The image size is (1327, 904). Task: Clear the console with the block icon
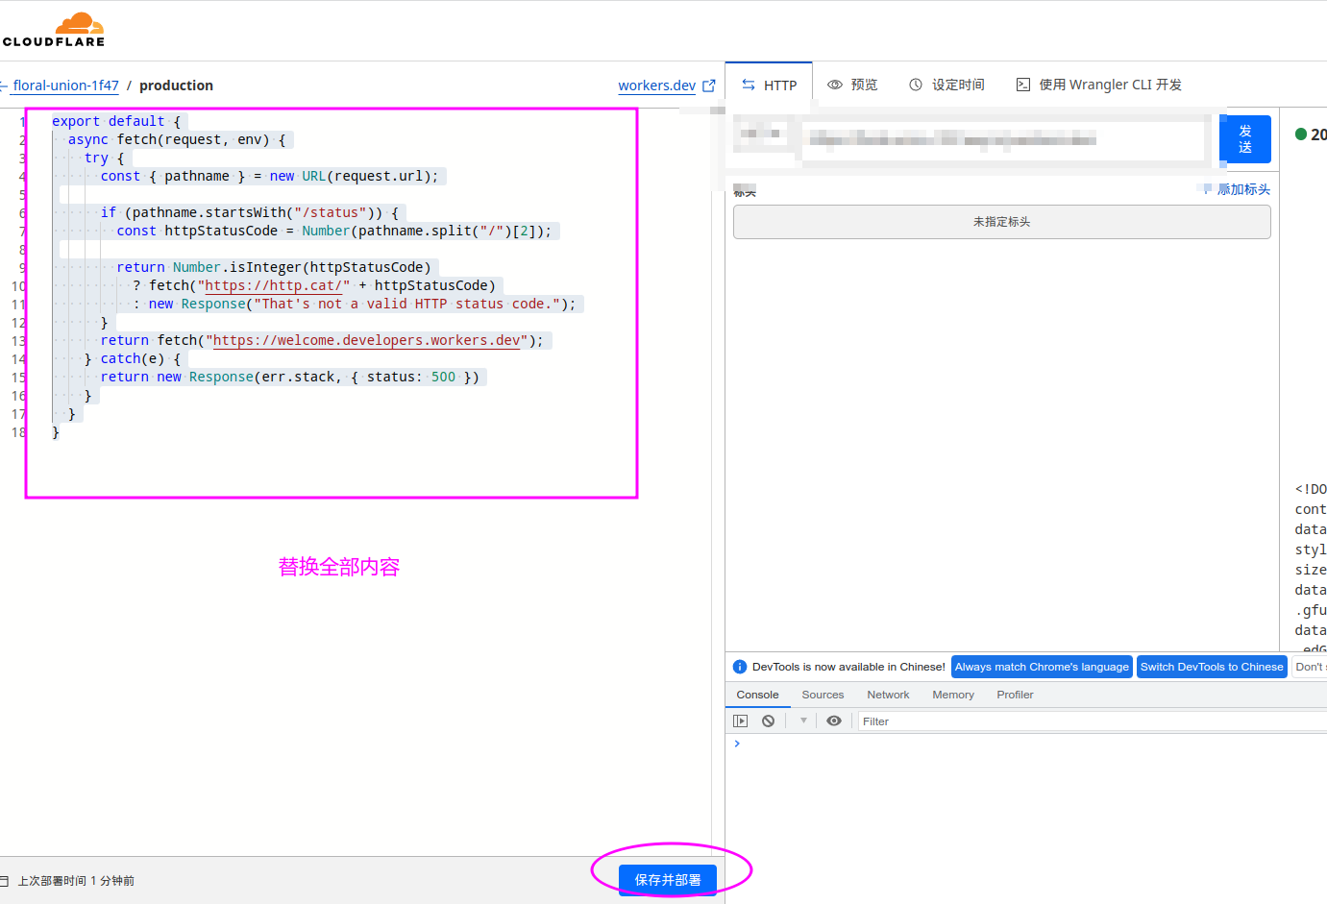pos(768,721)
